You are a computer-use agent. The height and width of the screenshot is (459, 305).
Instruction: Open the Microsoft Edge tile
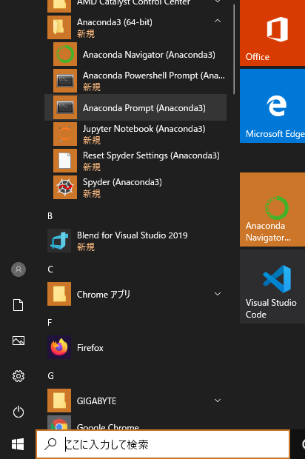click(272, 106)
